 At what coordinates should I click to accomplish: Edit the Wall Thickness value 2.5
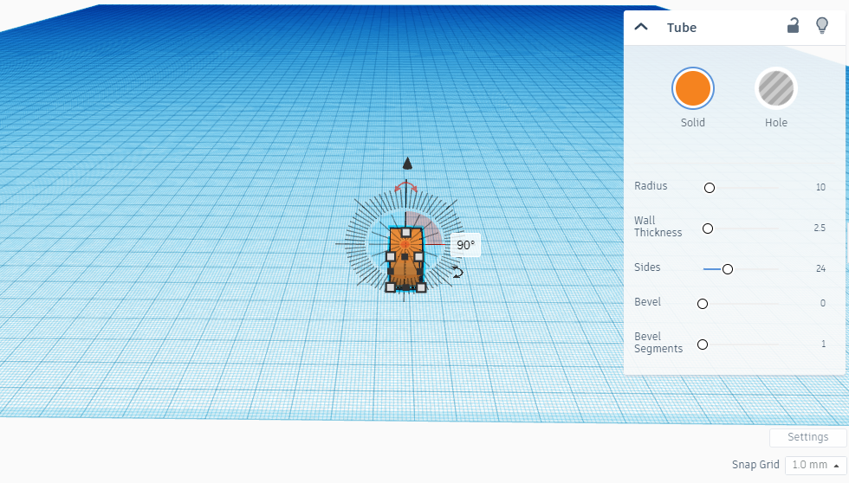coord(820,228)
